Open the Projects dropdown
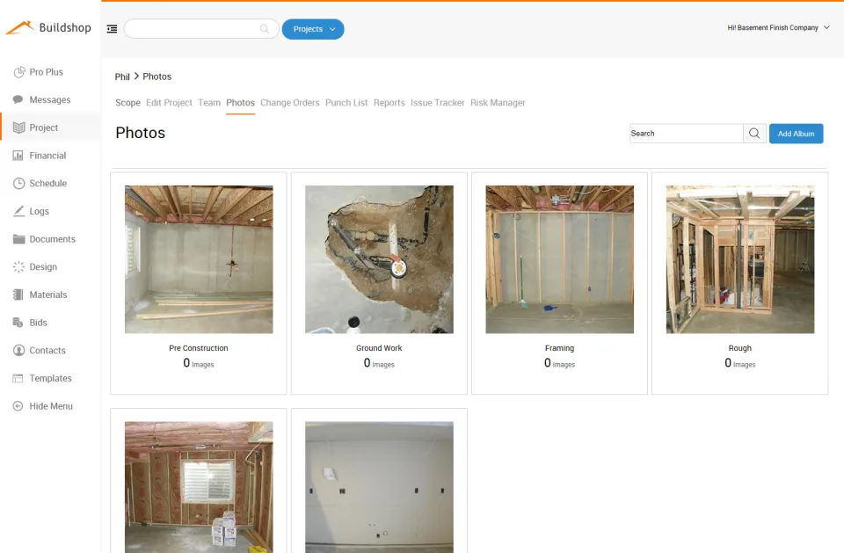844x553 pixels. tap(313, 29)
